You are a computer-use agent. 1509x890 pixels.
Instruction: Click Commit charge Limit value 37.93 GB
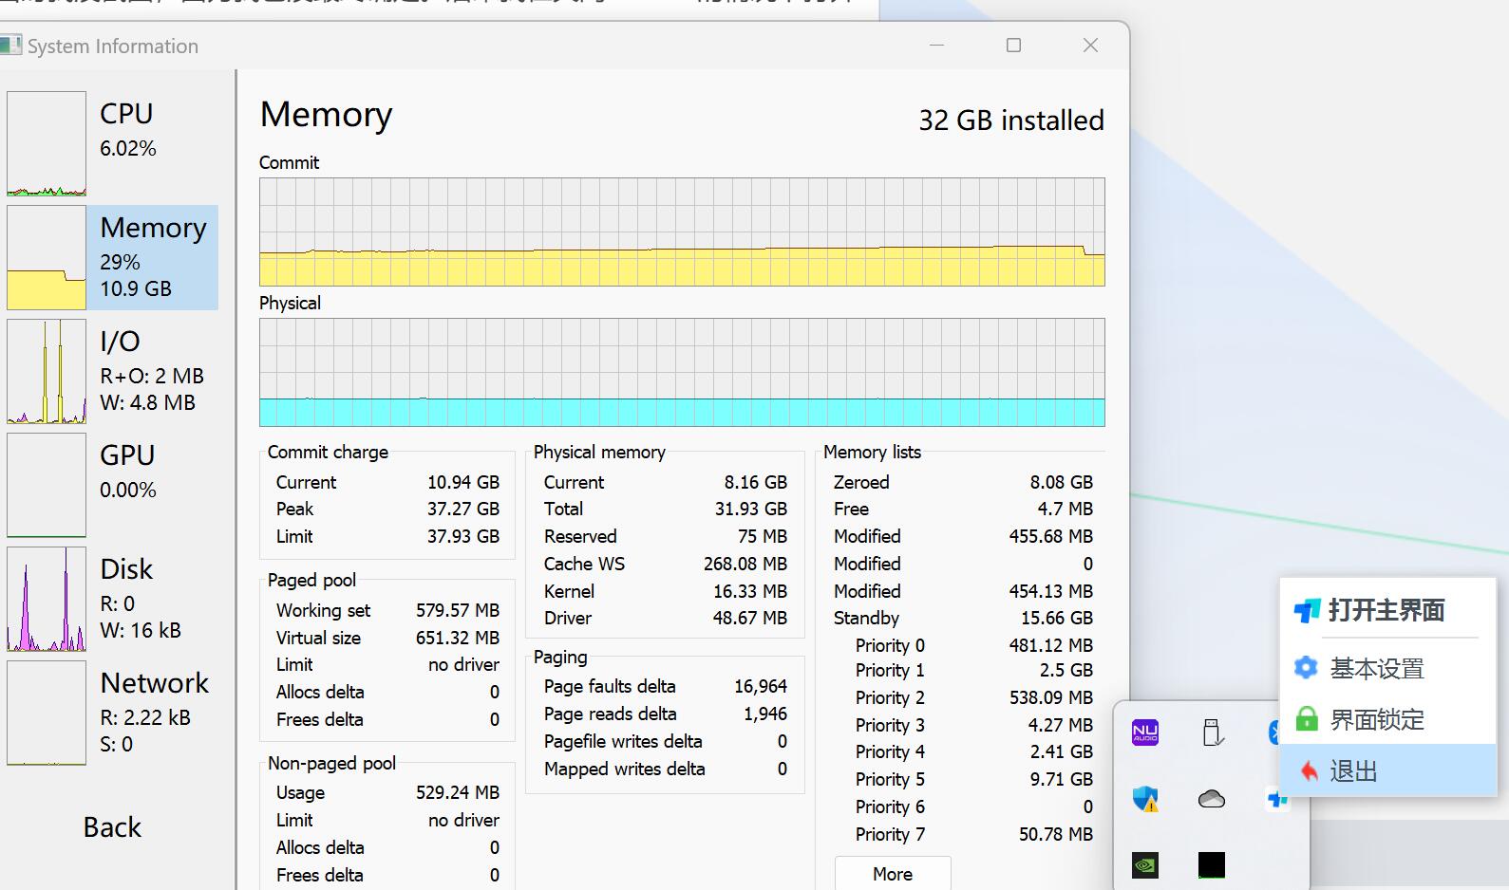click(x=462, y=537)
